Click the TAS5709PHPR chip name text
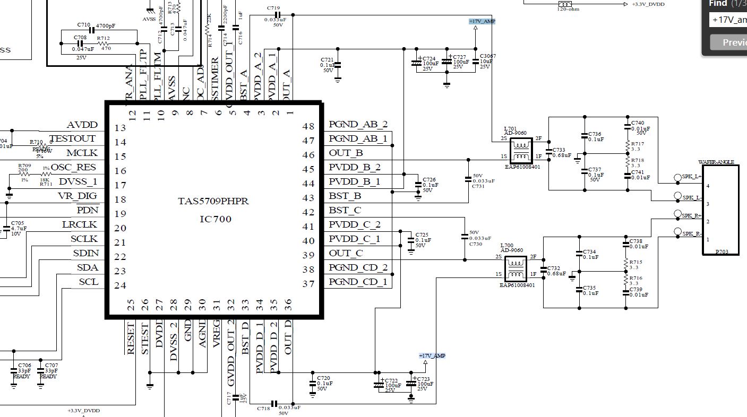Image resolution: width=747 pixels, height=417 pixels. pos(213,202)
